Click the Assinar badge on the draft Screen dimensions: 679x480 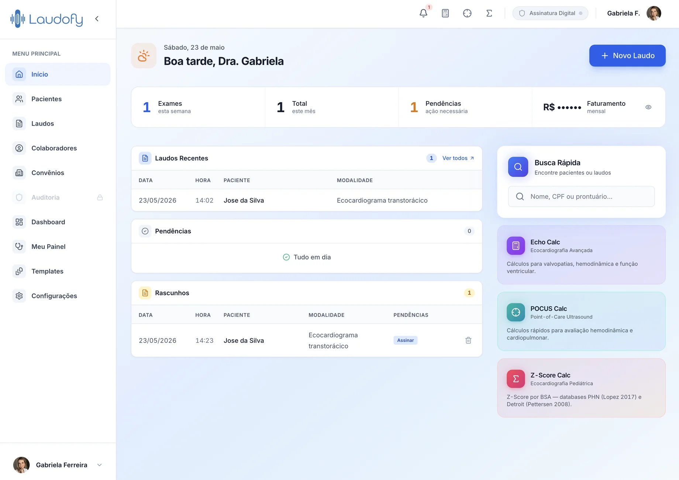click(405, 340)
